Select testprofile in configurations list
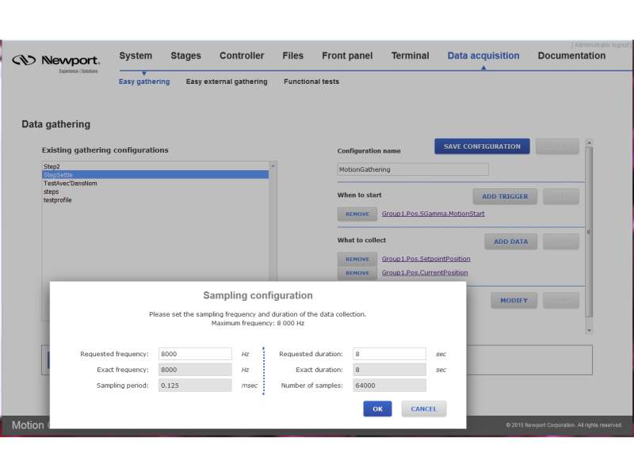This screenshot has height=475, width=634. [59, 200]
